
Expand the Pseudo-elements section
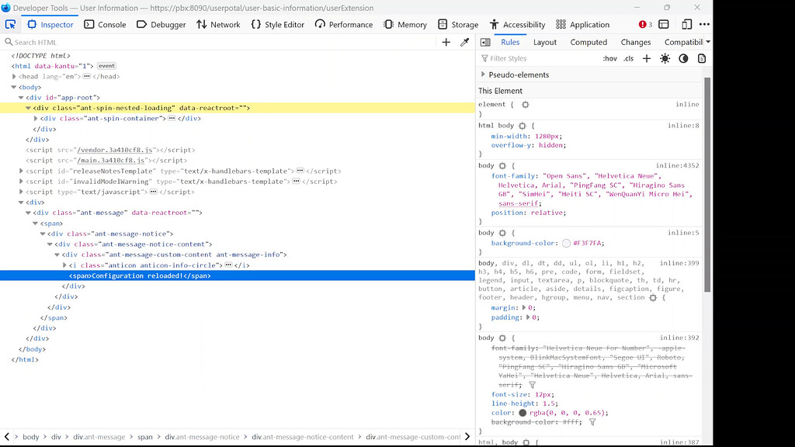(x=484, y=74)
